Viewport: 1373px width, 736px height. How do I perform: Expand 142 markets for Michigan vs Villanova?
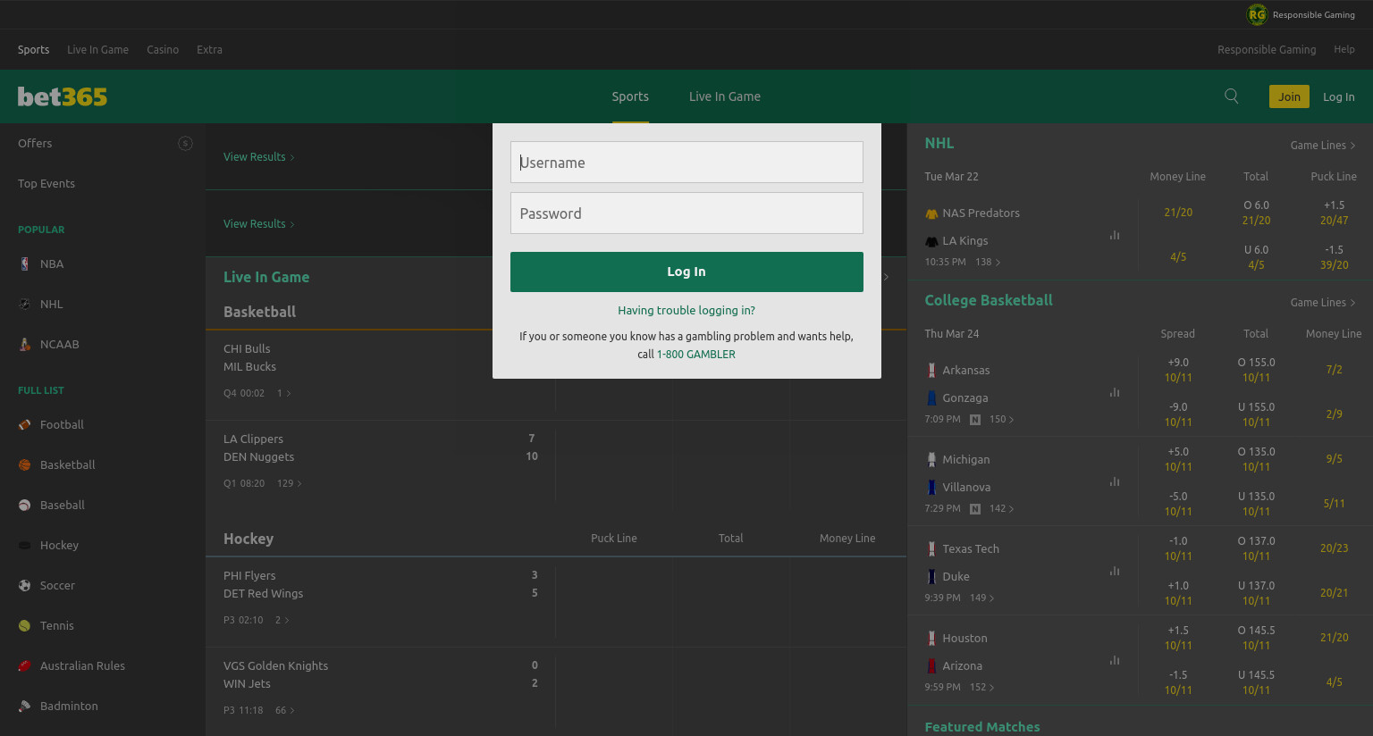[x=1001, y=509]
